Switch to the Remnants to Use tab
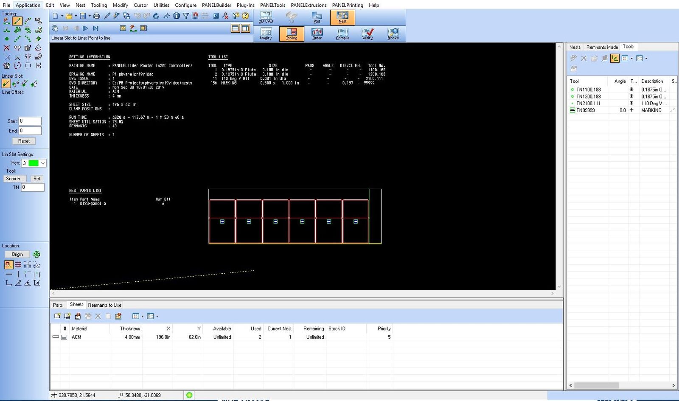This screenshot has width=679, height=401. tap(104, 305)
